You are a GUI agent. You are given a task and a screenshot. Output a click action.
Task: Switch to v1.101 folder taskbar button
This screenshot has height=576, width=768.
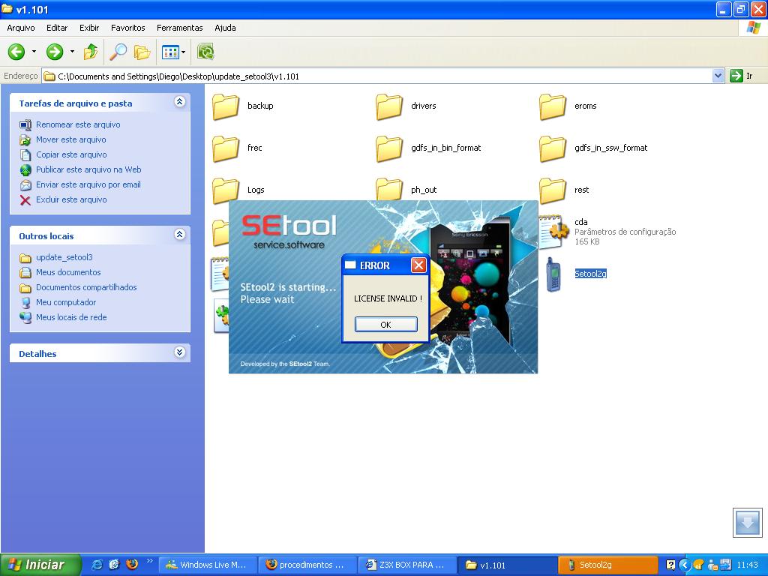point(508,565)
